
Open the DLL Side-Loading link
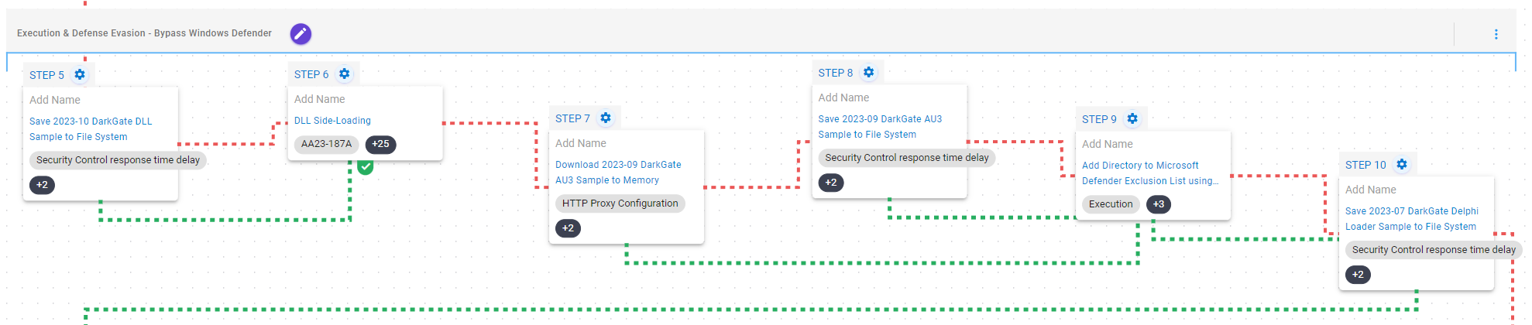pyautogui.click(x=332, y=121)
